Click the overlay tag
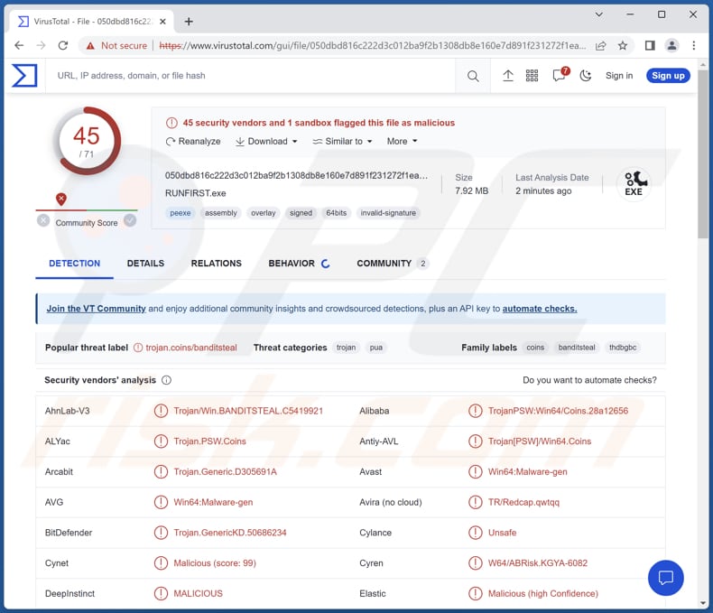The image size is (713, 613). 264,213
